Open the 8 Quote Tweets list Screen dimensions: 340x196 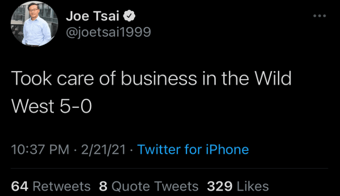[x=148, y=186]
